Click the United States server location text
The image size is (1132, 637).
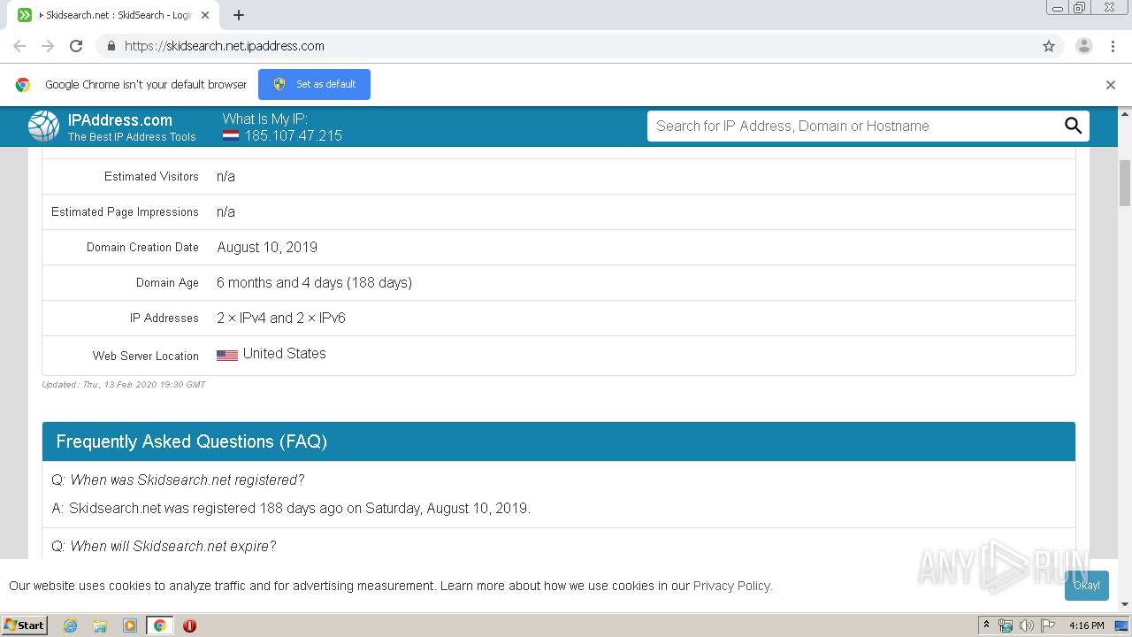pos(284,353)
